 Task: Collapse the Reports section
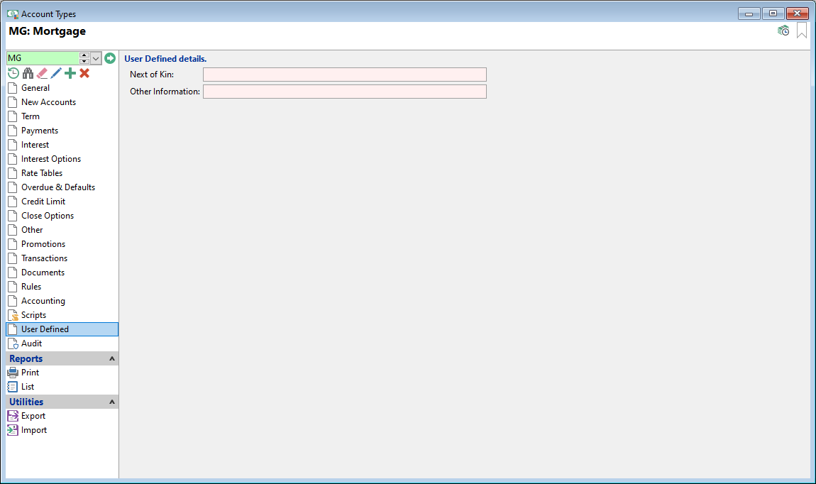click(112, 358)
